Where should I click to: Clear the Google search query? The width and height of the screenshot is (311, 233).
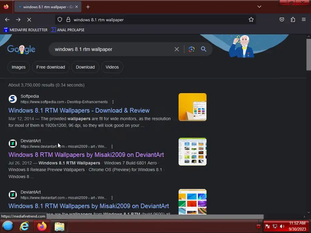point(177,49)
